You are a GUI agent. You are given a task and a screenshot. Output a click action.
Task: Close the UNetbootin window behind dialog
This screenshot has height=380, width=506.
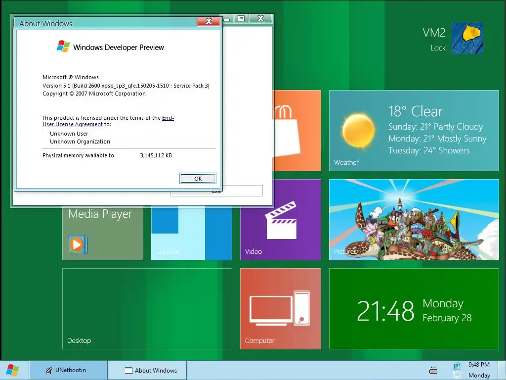pyautogui.click(x=261, y=18)
